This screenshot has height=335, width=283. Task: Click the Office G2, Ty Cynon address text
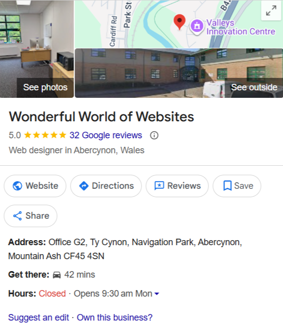(125, 249)
